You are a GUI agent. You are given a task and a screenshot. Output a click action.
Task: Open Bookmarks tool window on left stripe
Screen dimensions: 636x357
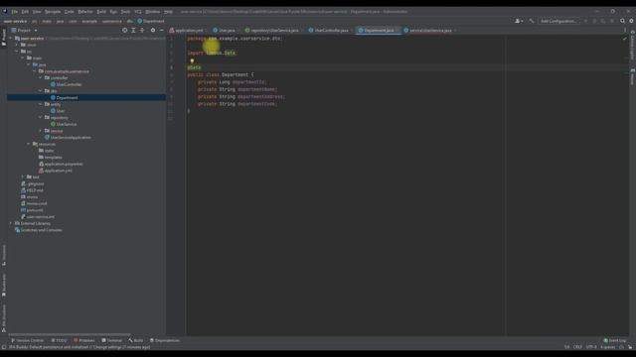(x=4, y=286)
